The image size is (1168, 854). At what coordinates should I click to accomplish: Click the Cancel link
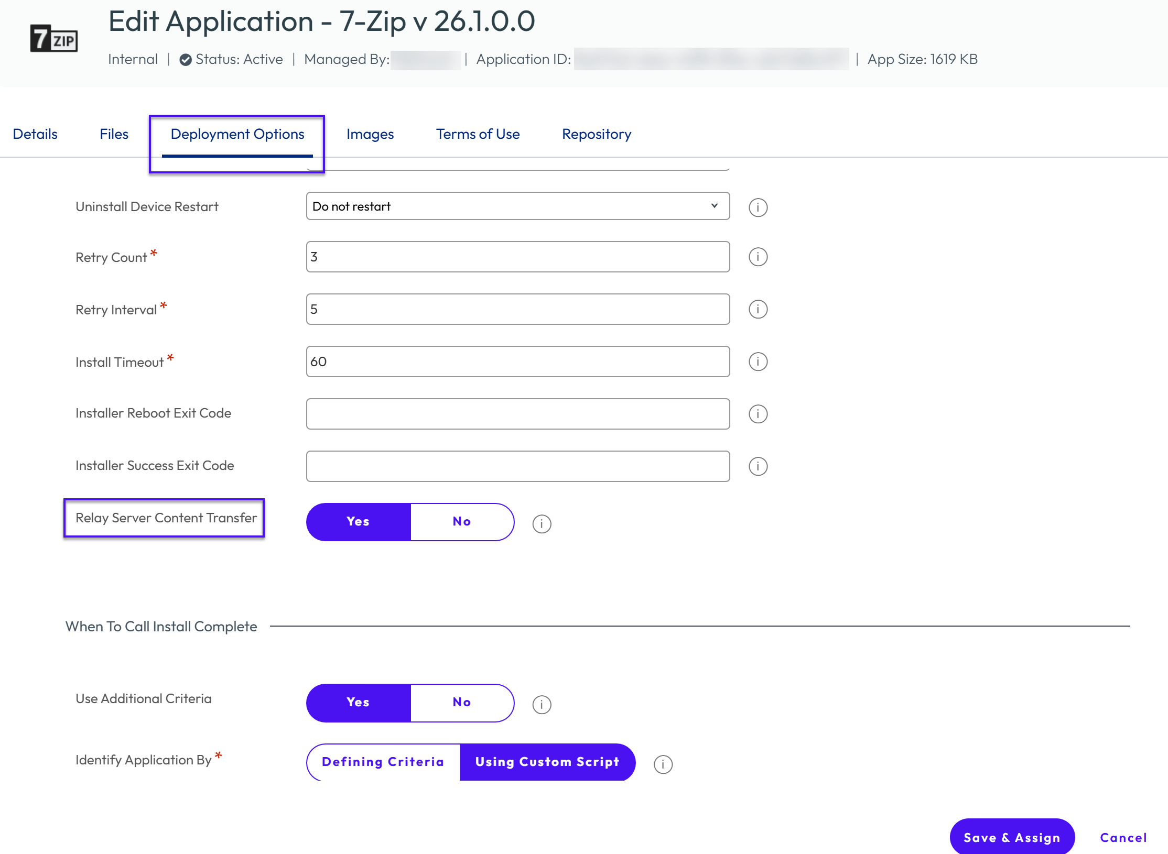[x=1123, y=837]
